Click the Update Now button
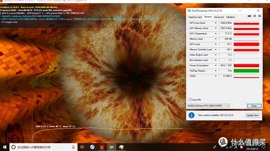The height and width of the screenshot is (151, 270). coord(253,115)
